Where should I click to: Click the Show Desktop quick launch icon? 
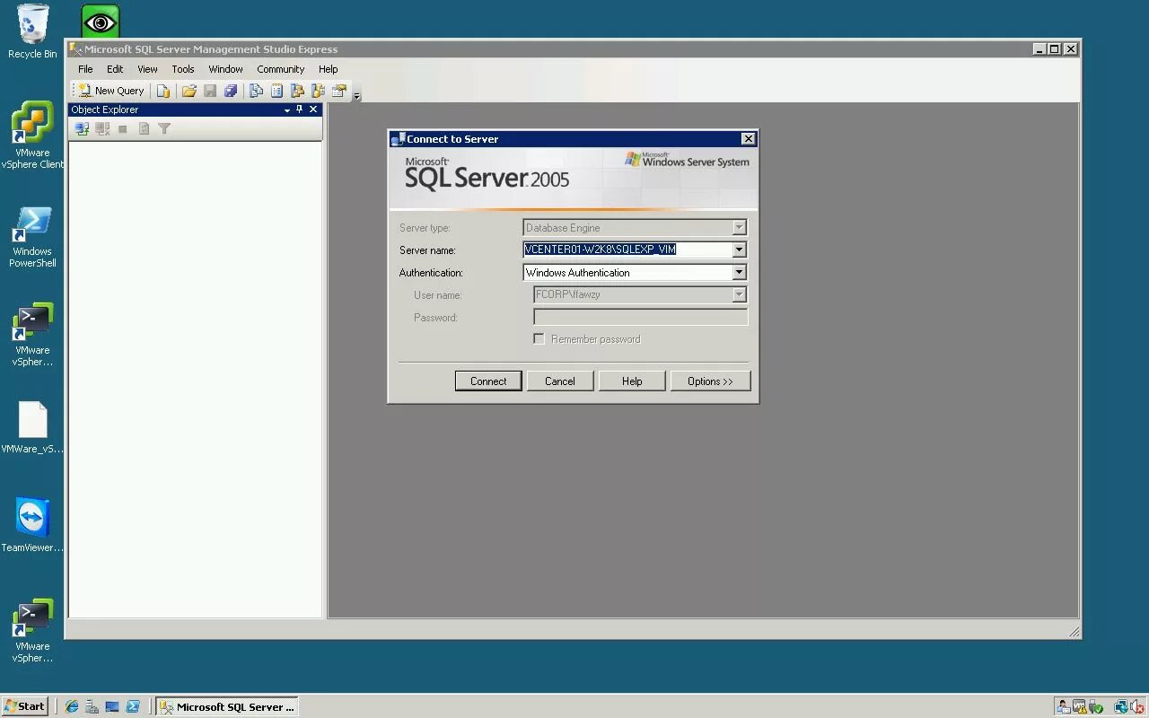[112, 706]
